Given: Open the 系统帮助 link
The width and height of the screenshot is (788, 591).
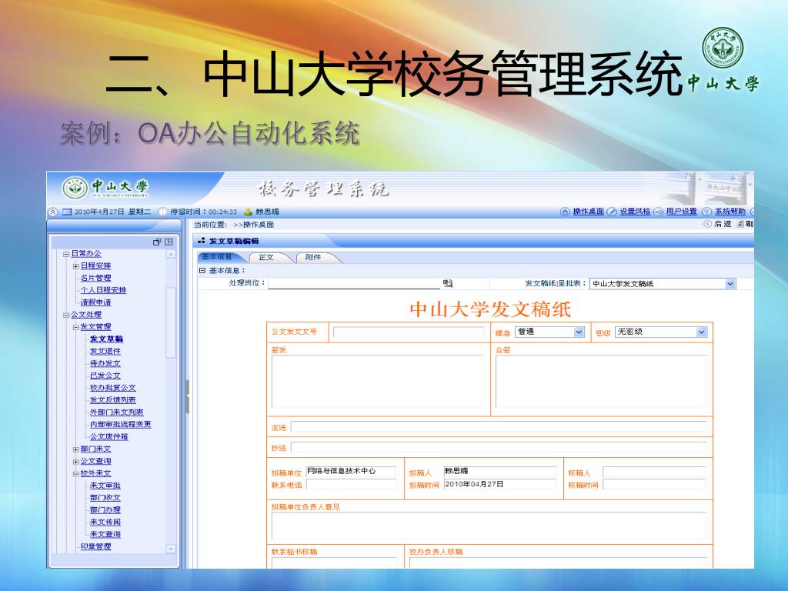Looking at the screenshot, I should pos(730,212).
